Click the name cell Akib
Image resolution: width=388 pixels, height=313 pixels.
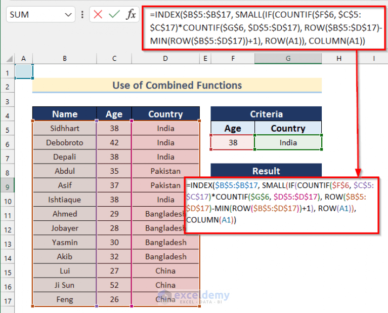(65, 256)
